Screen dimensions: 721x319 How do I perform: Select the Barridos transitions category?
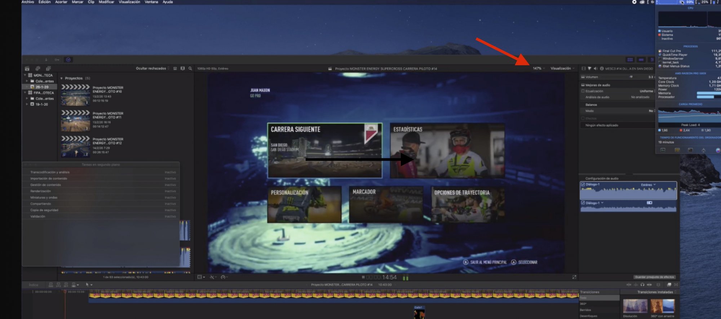coord(599,310)
